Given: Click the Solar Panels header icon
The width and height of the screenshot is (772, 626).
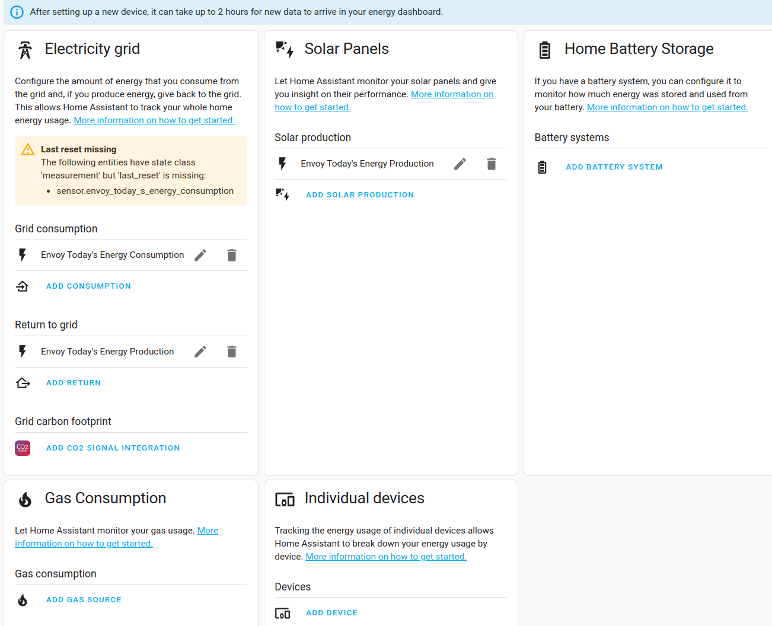Looking at the screenshot, I should [x=284, y=49].
